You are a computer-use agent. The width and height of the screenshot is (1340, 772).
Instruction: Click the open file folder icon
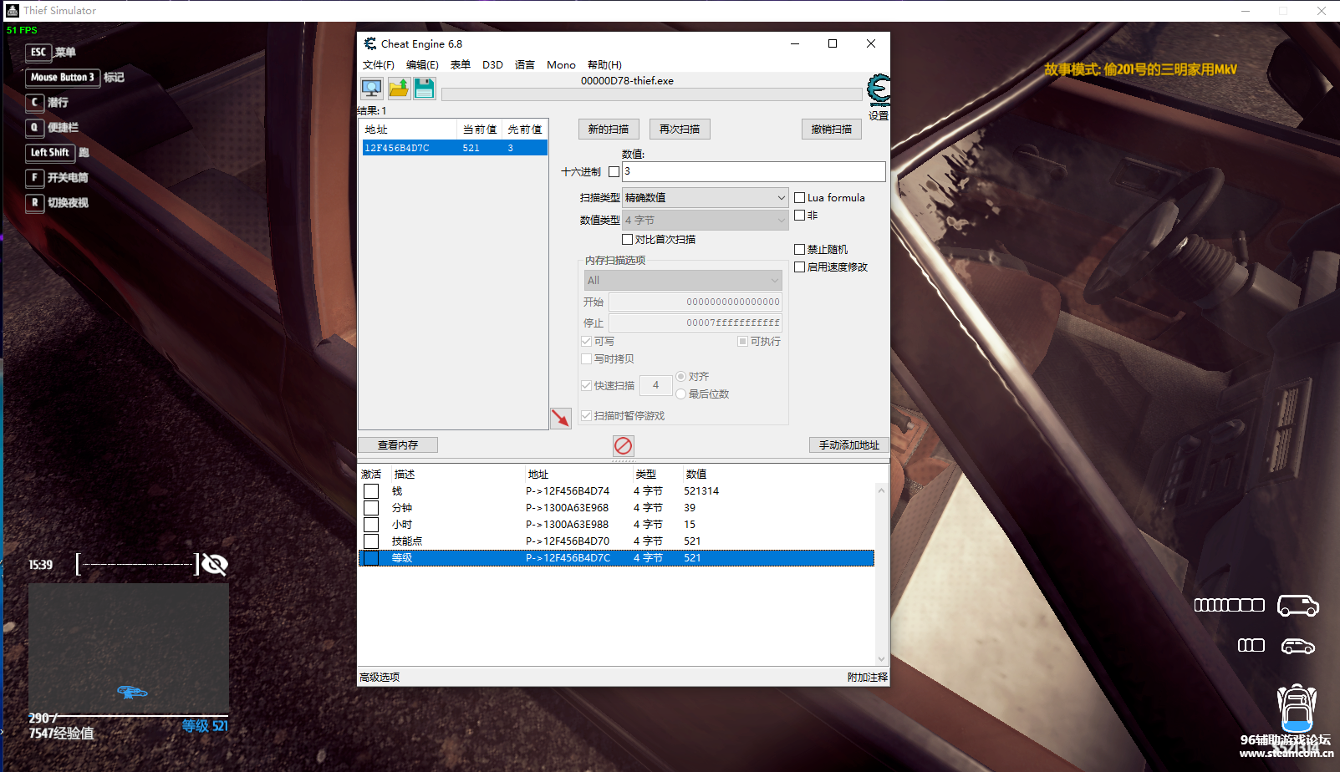[399, 89]
